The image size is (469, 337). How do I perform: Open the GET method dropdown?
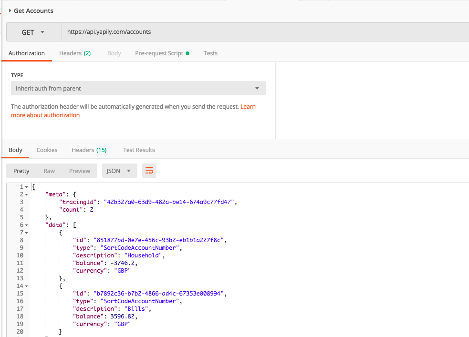pos(33,32)
